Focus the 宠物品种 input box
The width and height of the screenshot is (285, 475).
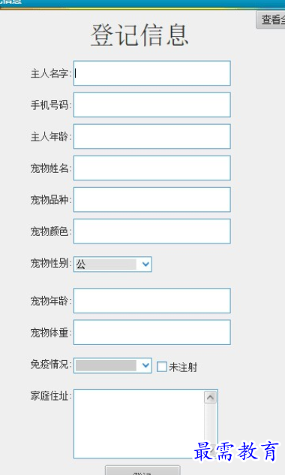152,200
